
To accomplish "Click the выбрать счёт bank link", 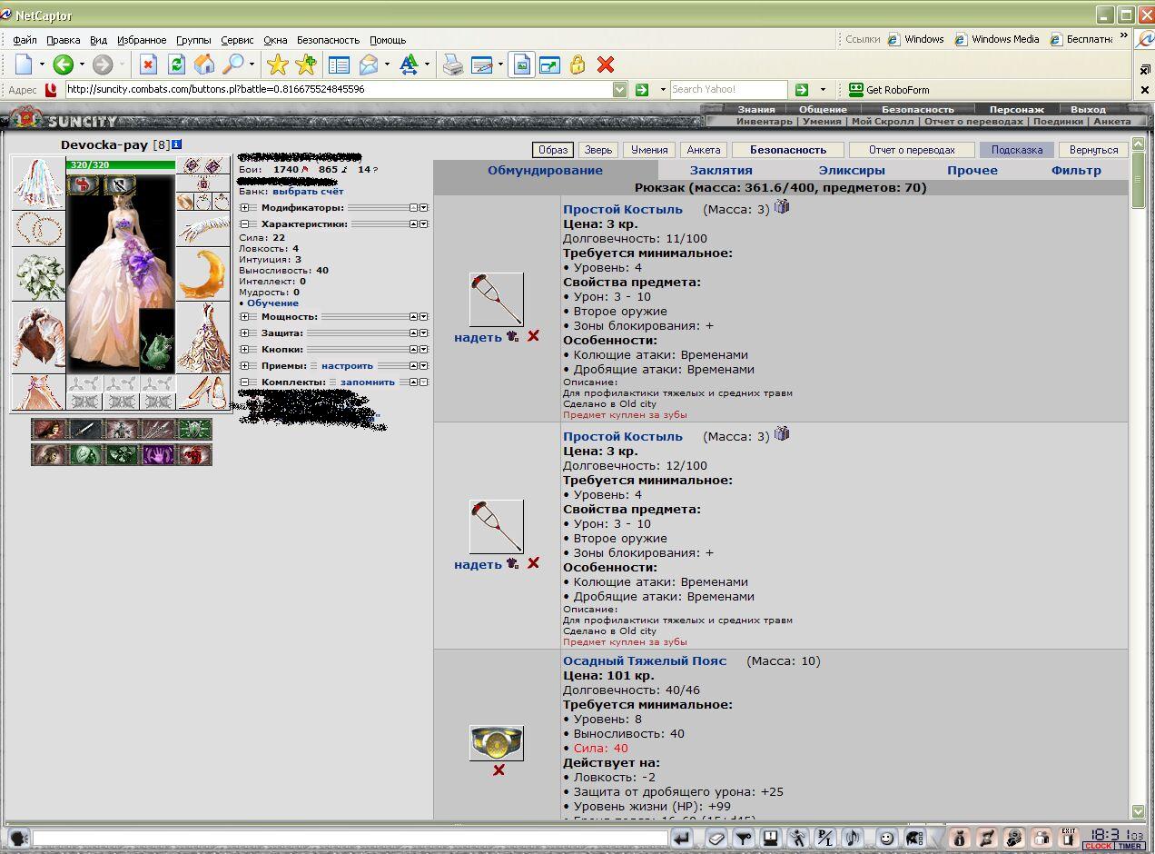I will pos(308,192).
